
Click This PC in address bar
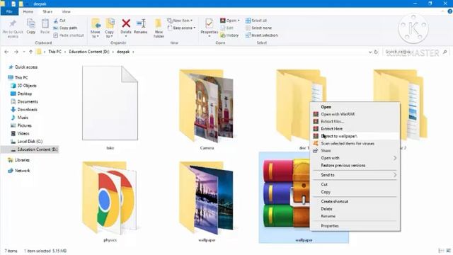[x=55, y=52]
